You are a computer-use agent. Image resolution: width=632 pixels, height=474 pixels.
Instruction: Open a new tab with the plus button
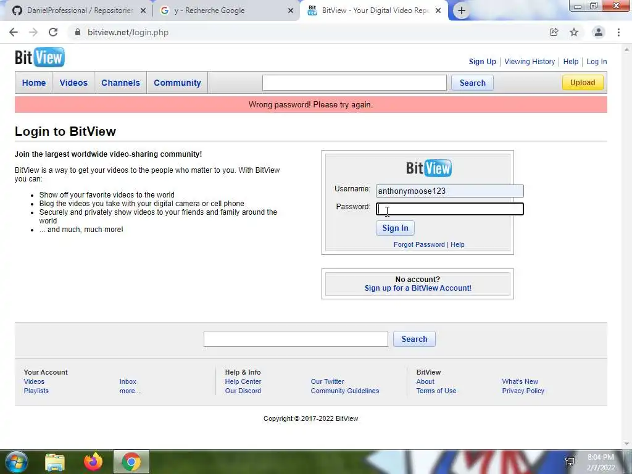(x=462, y=10)
